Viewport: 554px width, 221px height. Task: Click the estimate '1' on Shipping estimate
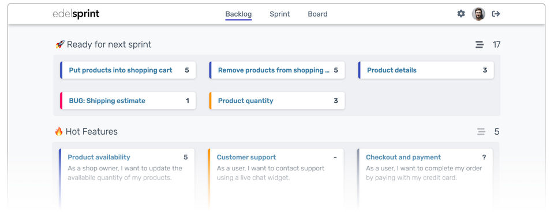point(188,101)
